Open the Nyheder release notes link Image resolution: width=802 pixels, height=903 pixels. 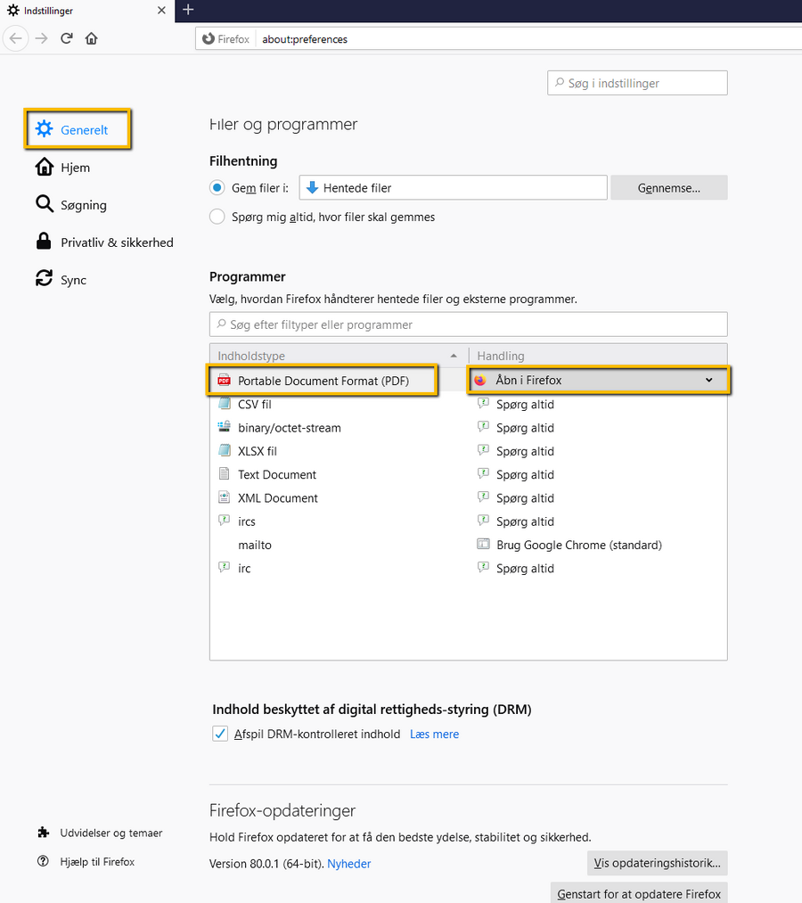(349, 863)
